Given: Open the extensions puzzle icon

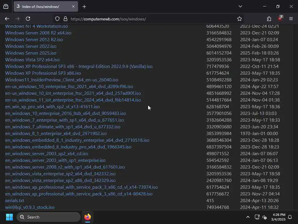Looking at the screenshot, I should (269, 19).
